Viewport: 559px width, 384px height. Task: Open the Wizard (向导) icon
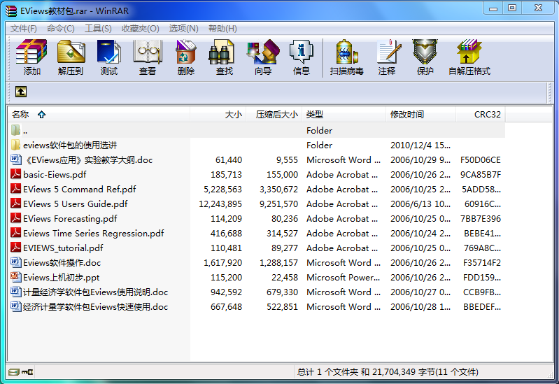263,52
